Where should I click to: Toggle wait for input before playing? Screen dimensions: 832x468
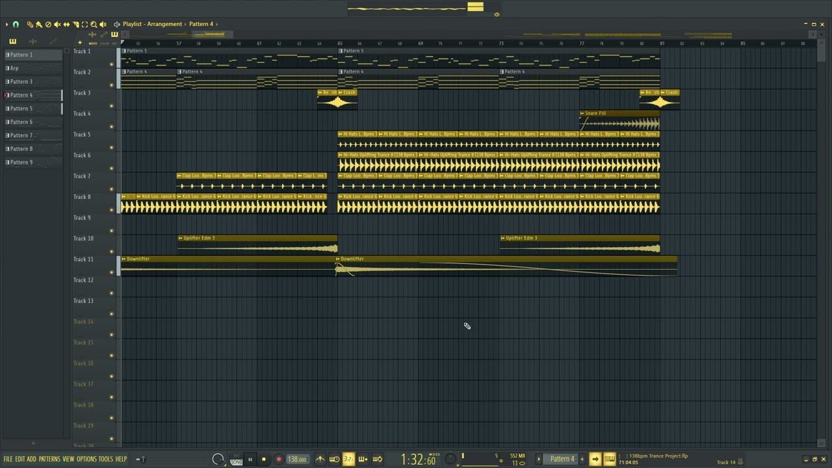point(334,459)
